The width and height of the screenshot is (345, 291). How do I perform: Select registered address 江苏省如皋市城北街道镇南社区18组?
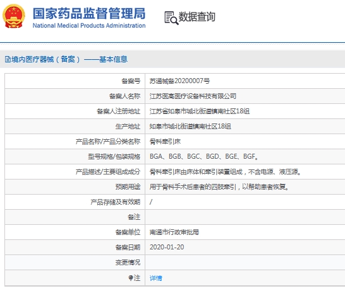(x=200, y=111)
